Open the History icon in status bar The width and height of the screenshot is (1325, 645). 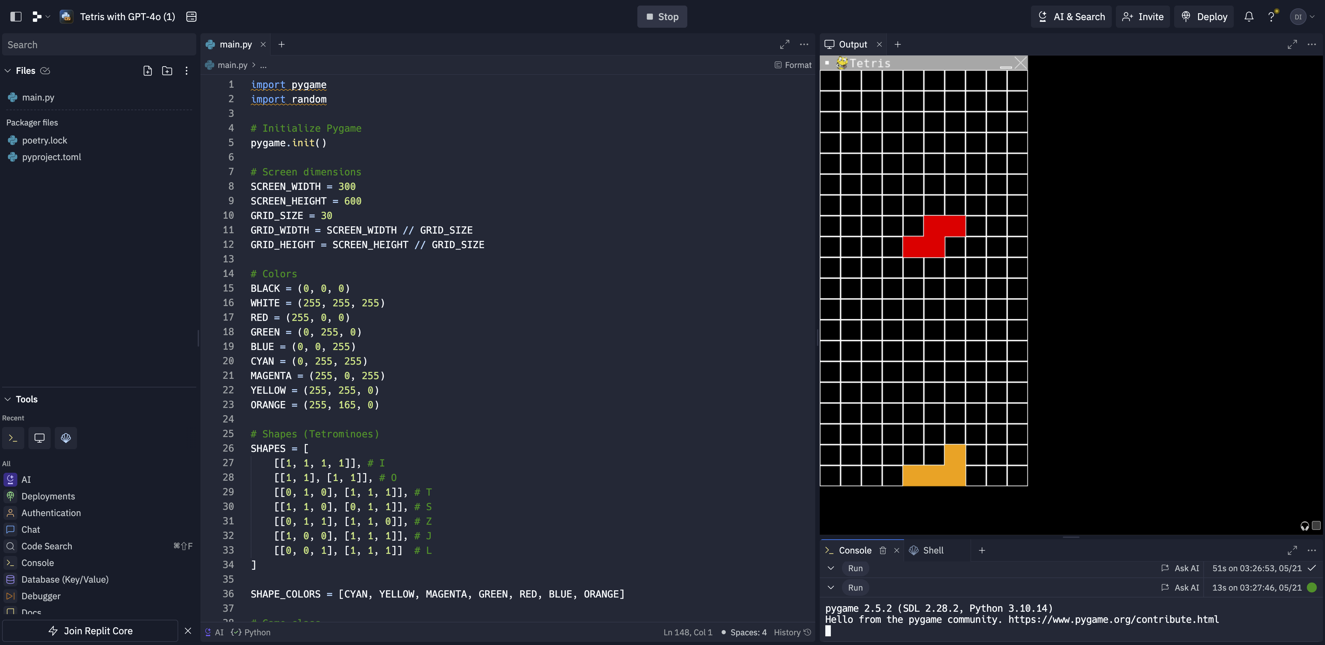(x=808, y=632)
